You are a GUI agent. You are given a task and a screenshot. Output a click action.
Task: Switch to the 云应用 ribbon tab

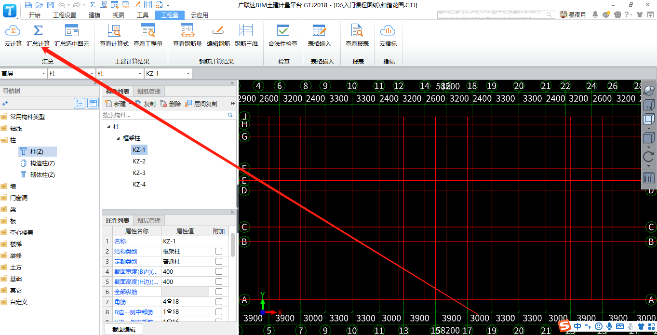click(x=200, y=15)
